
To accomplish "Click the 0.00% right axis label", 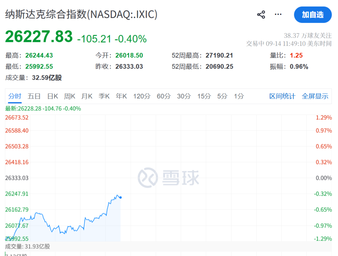I will 324,178.
